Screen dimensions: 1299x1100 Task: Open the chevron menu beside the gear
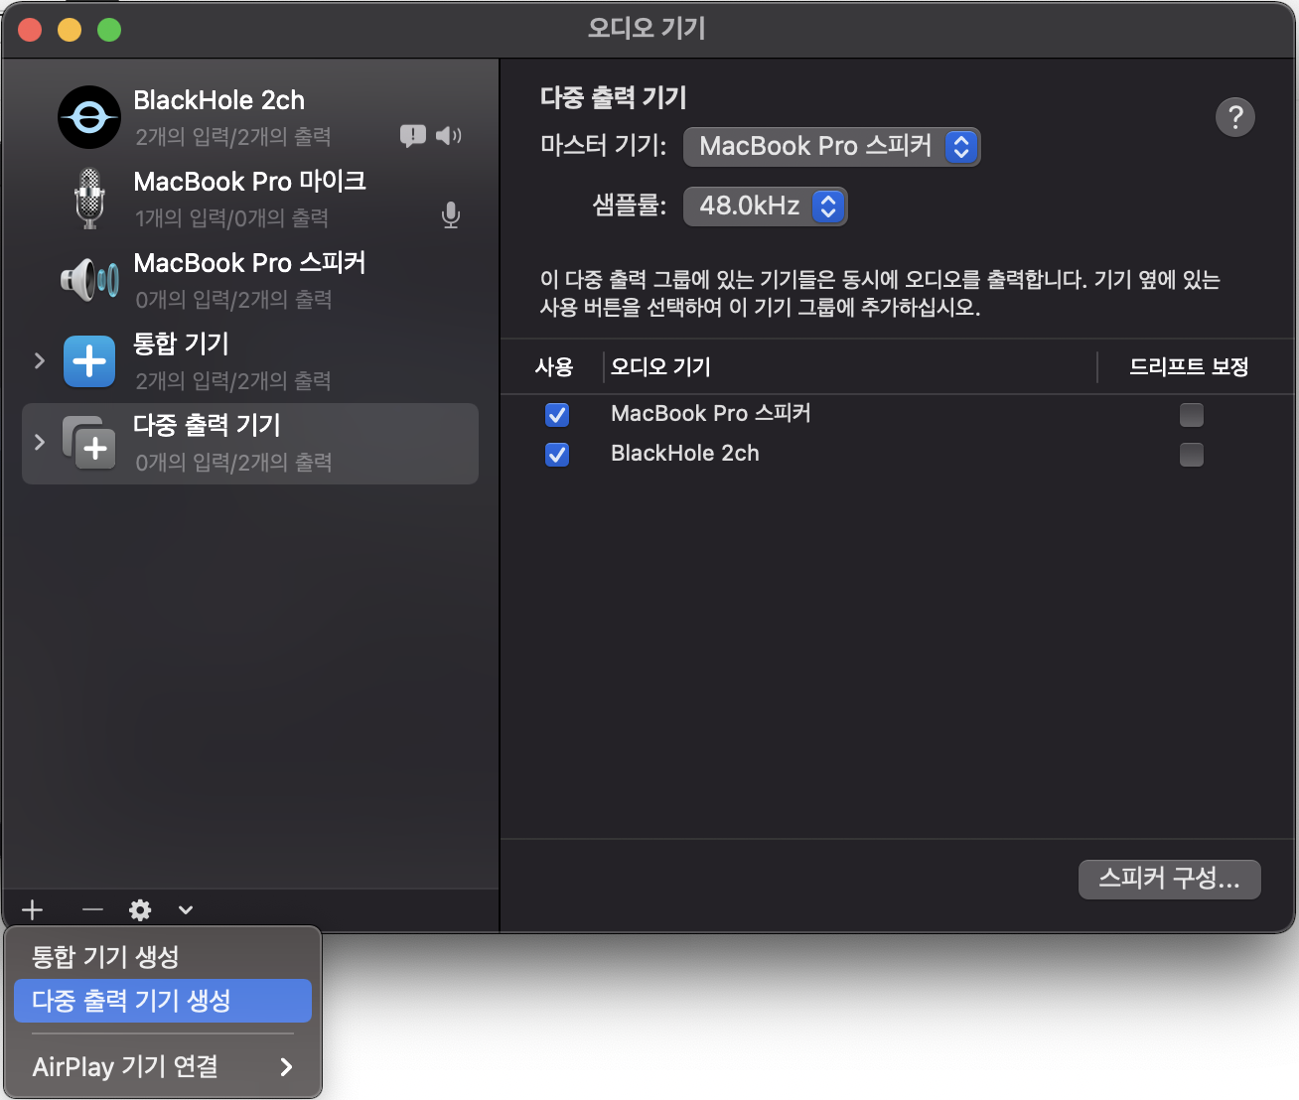tap(186, 909)
